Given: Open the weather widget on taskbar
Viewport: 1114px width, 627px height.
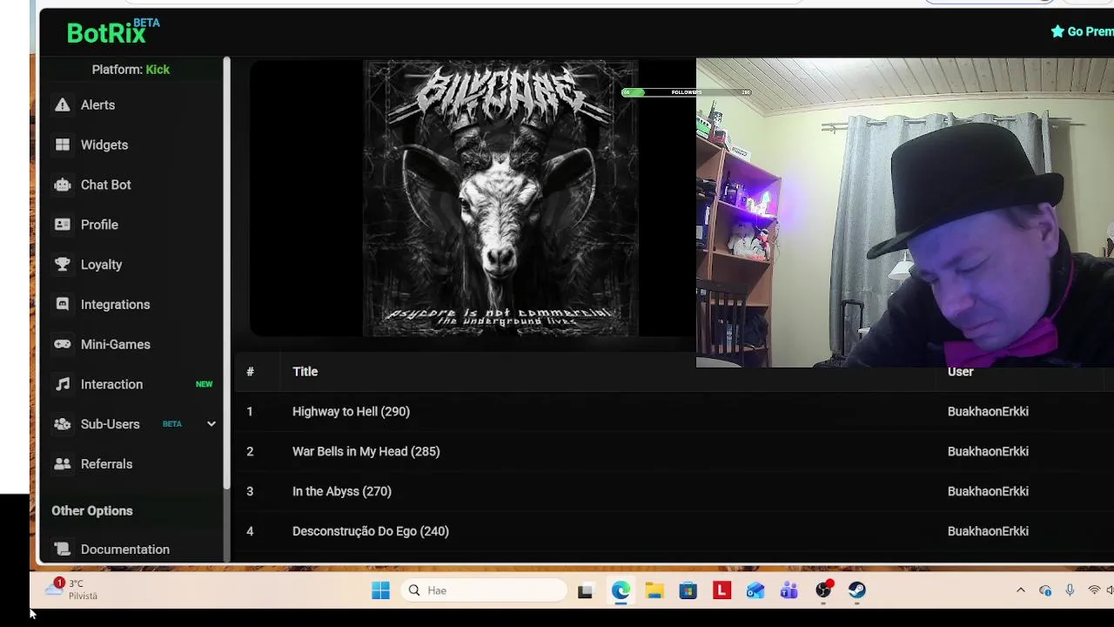Looking at the screenshot, I should coord(71,590).
